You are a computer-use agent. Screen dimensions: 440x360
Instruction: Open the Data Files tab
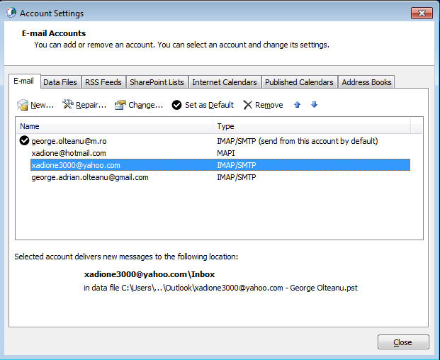coord(60,82)
